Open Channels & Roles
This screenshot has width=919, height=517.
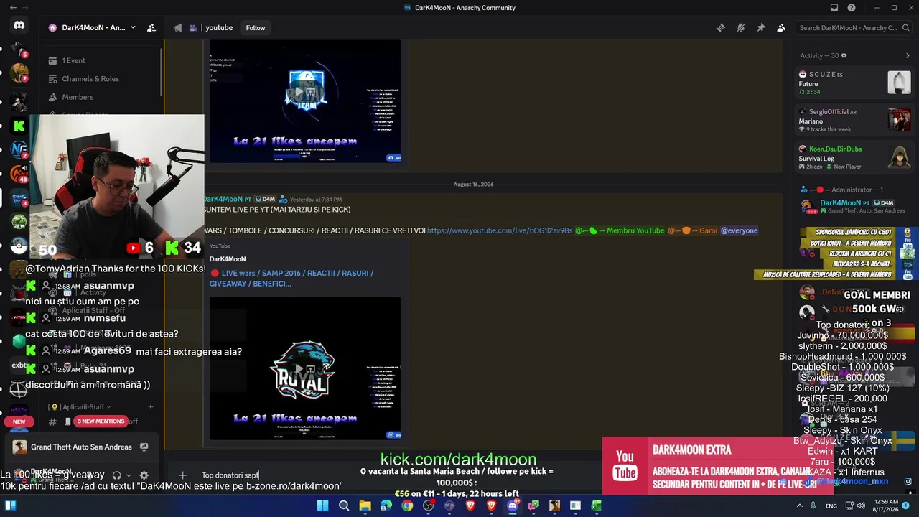pyautogui.click(x=101, y=79)
